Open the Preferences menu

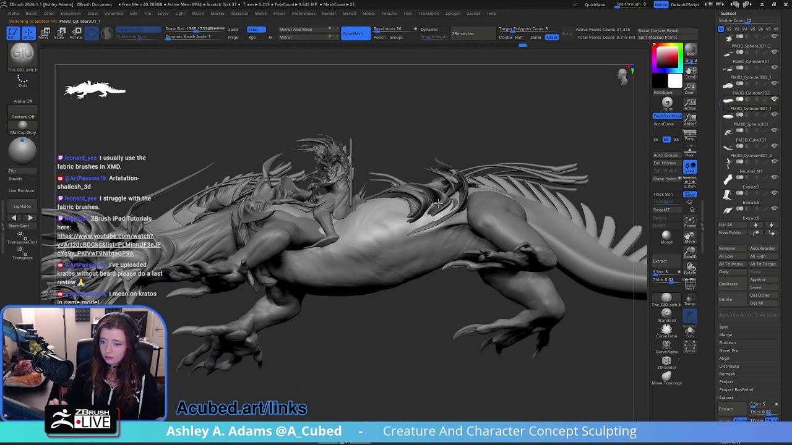click(x=303, y=13)
